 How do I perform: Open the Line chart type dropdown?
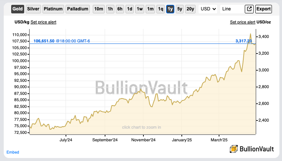click(231, 9)
